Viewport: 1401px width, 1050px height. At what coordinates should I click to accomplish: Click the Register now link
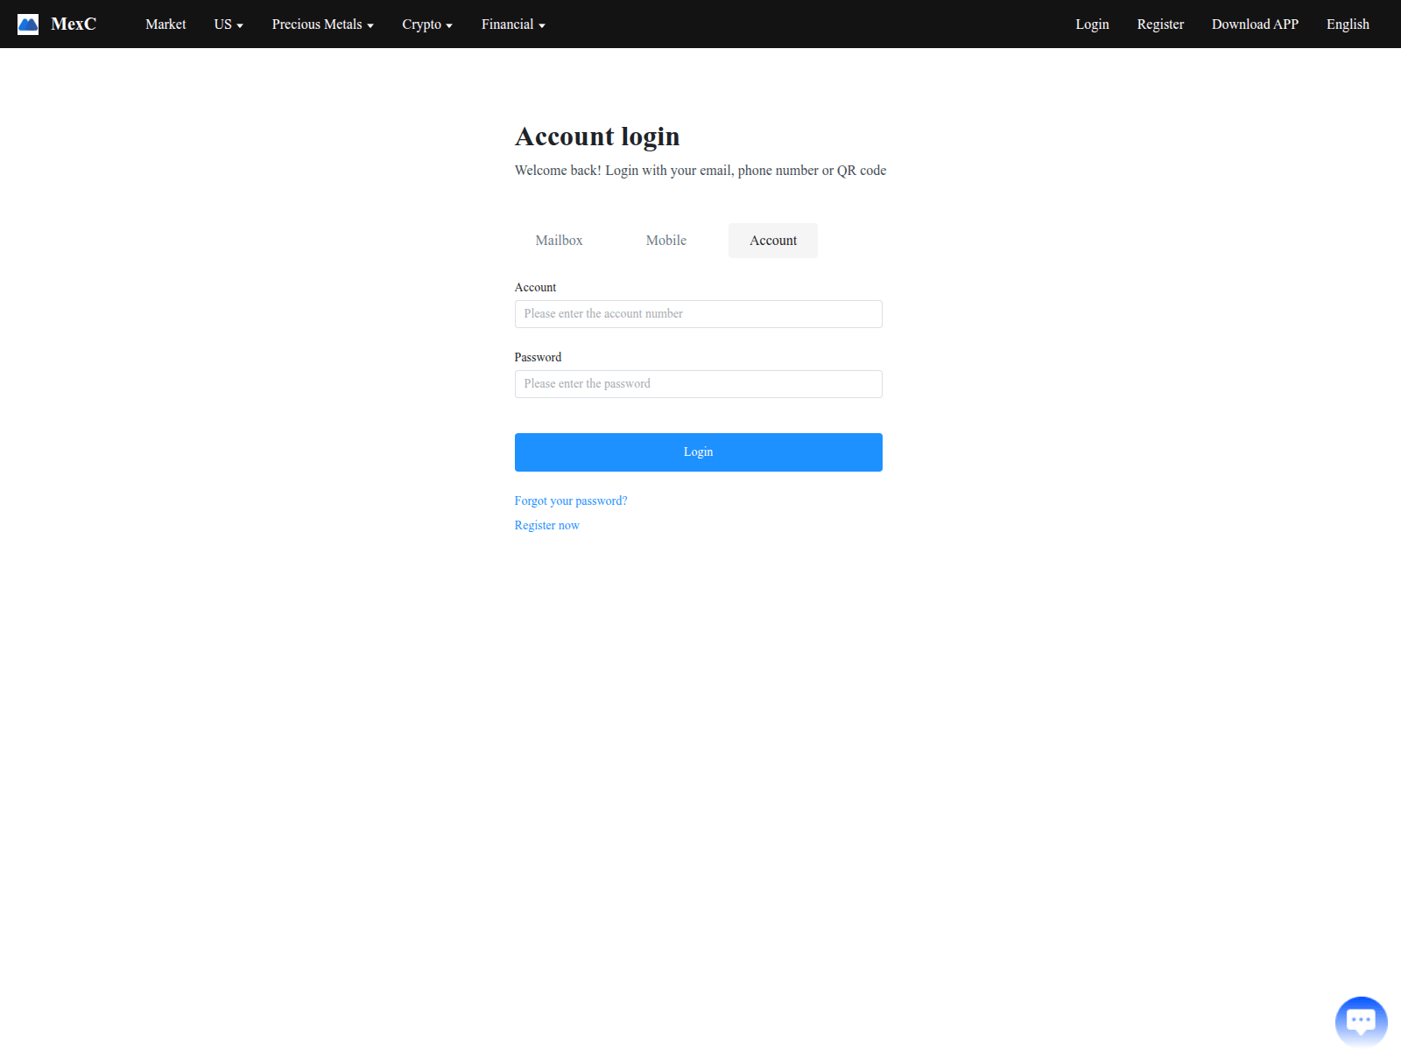click(546, 525)
